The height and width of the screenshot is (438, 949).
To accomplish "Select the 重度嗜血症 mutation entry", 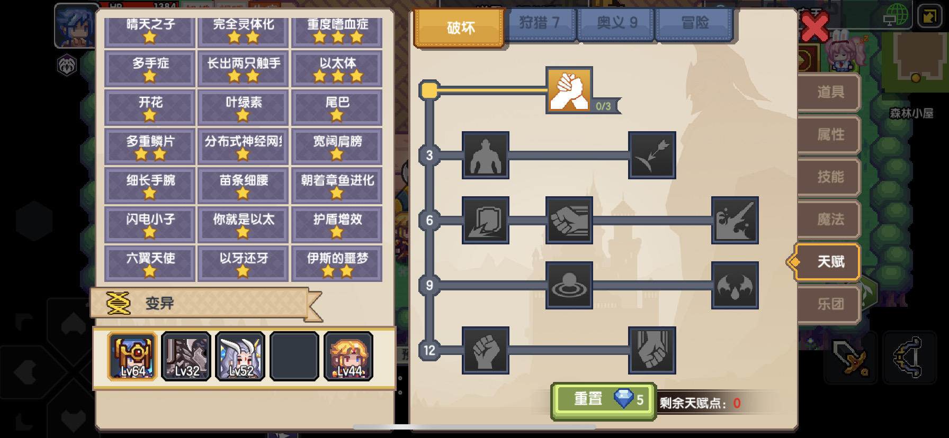I will point(337,30).
